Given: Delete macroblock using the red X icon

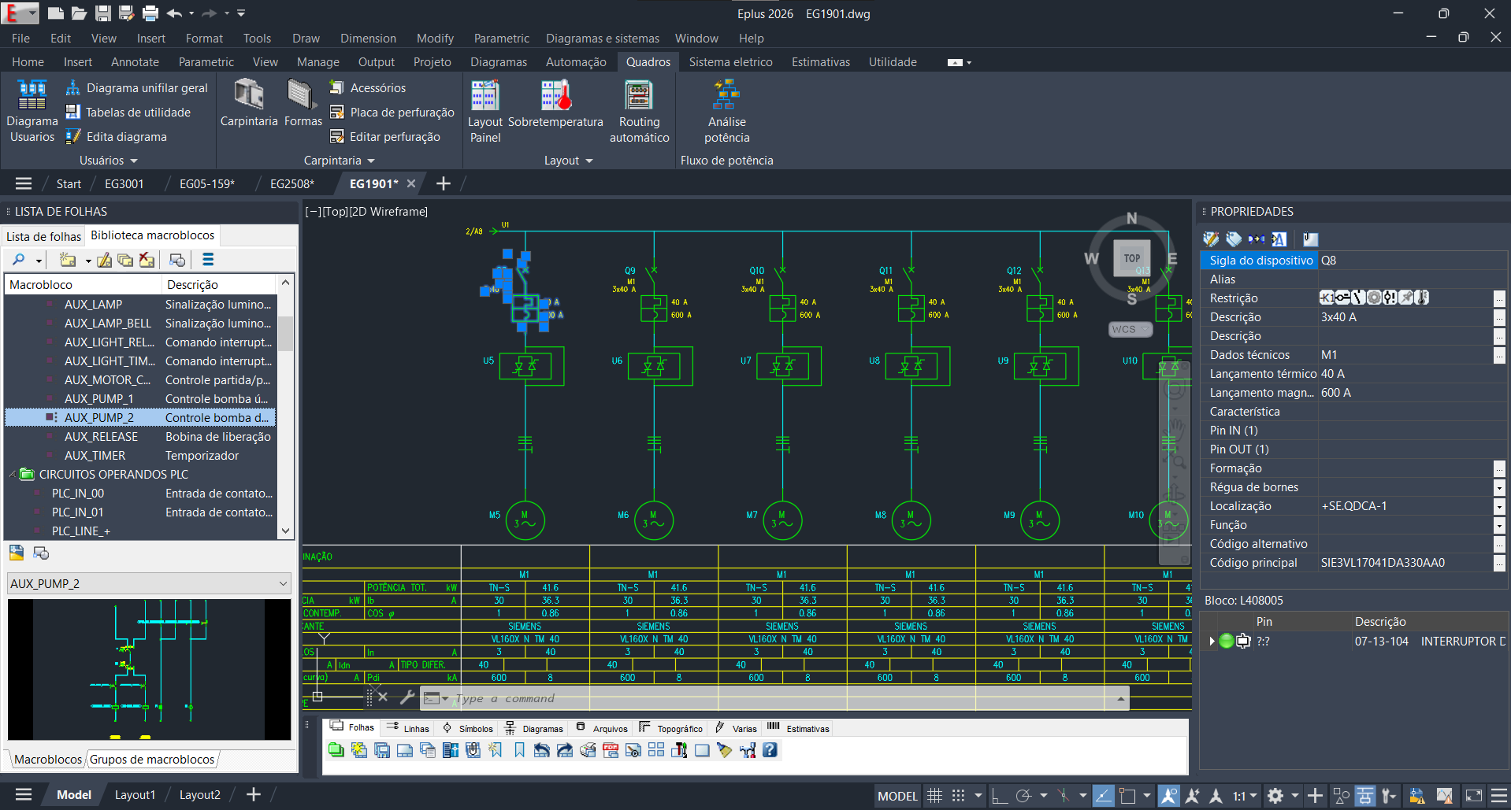Looking at the screenshot, I should pyautogui.click(x=147, y=260).
